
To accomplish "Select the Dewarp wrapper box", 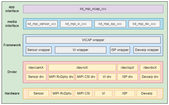I will (147, 50).
